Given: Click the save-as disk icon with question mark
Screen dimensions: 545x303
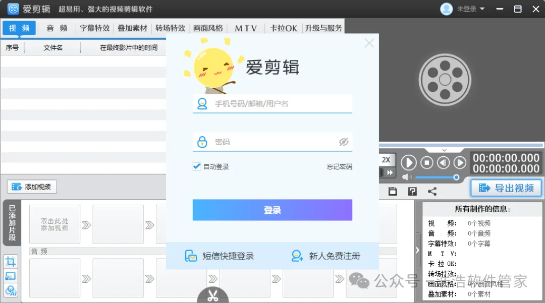Looking at the screenshot, I should tap(413, 191).
